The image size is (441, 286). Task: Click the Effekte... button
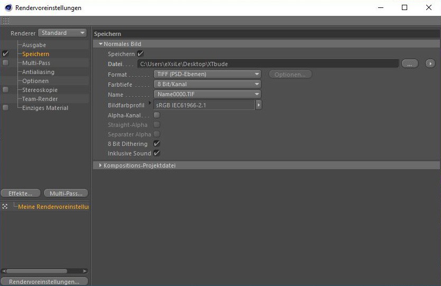20,193
